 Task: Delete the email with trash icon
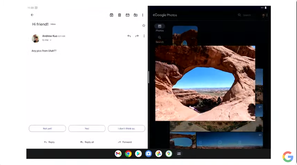pyautogui.click(x=120, y=15)
